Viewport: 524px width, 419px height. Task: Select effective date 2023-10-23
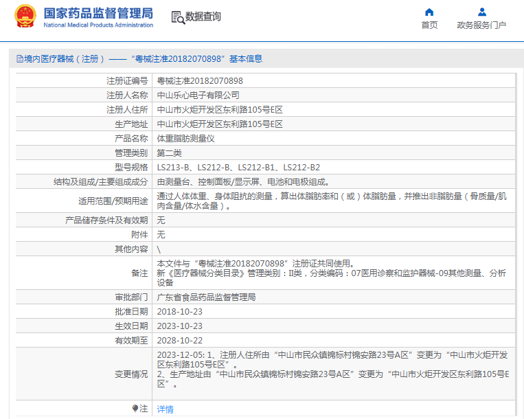180,326
